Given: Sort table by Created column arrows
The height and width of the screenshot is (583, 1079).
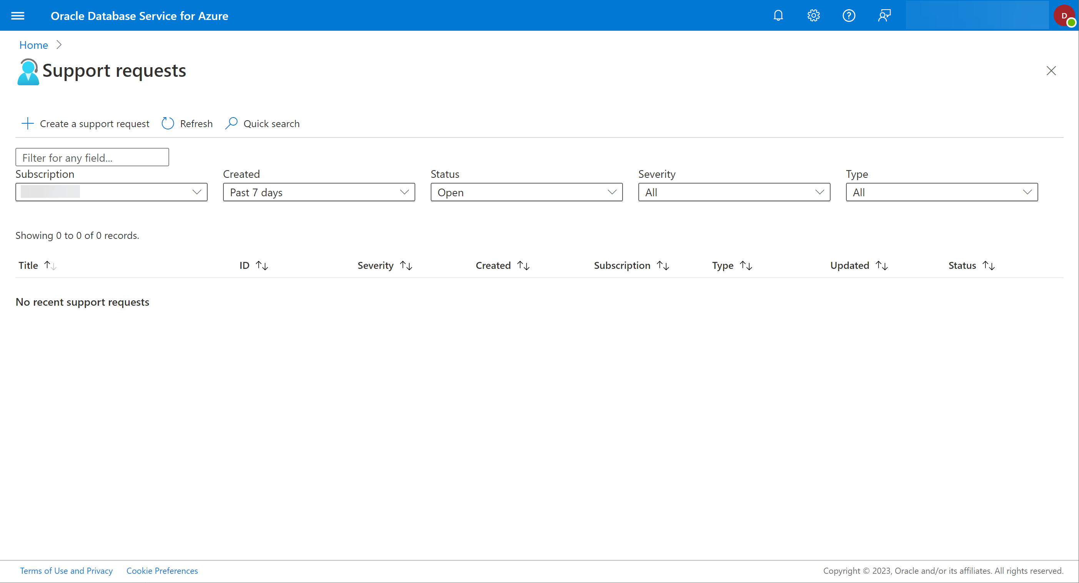Looking at the screenshot, I should [x=523, y=265].
